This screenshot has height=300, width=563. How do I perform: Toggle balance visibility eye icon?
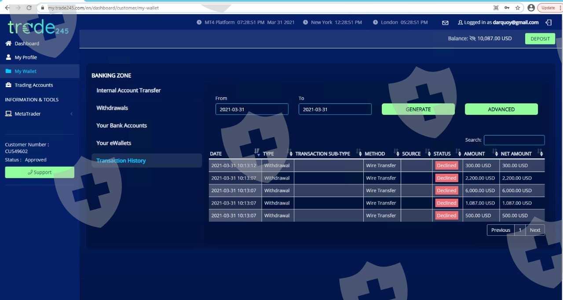473,39
